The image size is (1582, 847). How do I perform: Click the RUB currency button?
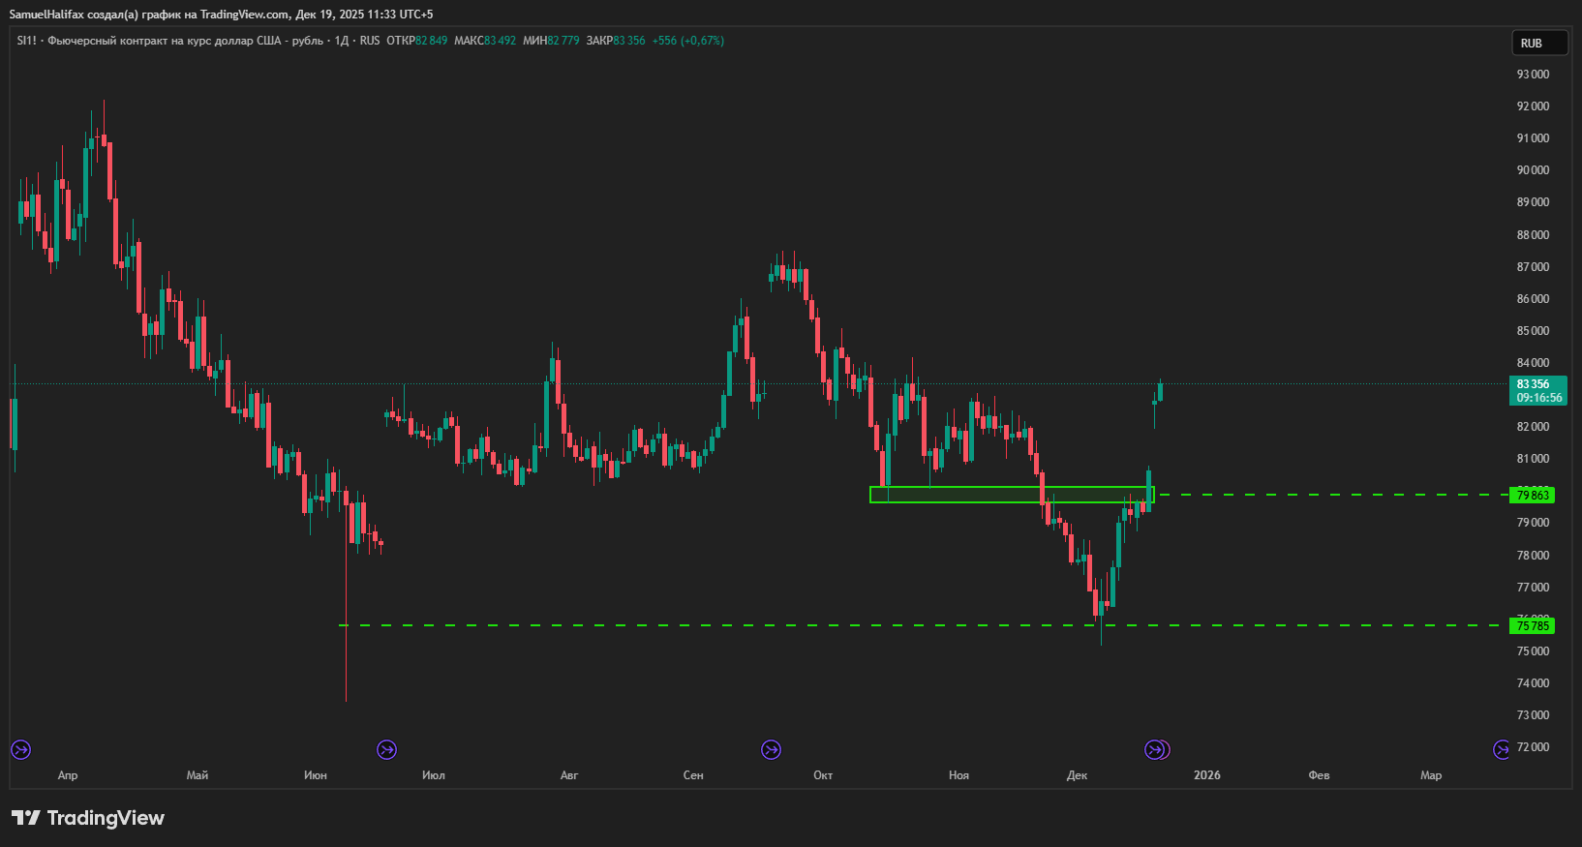1539,43
